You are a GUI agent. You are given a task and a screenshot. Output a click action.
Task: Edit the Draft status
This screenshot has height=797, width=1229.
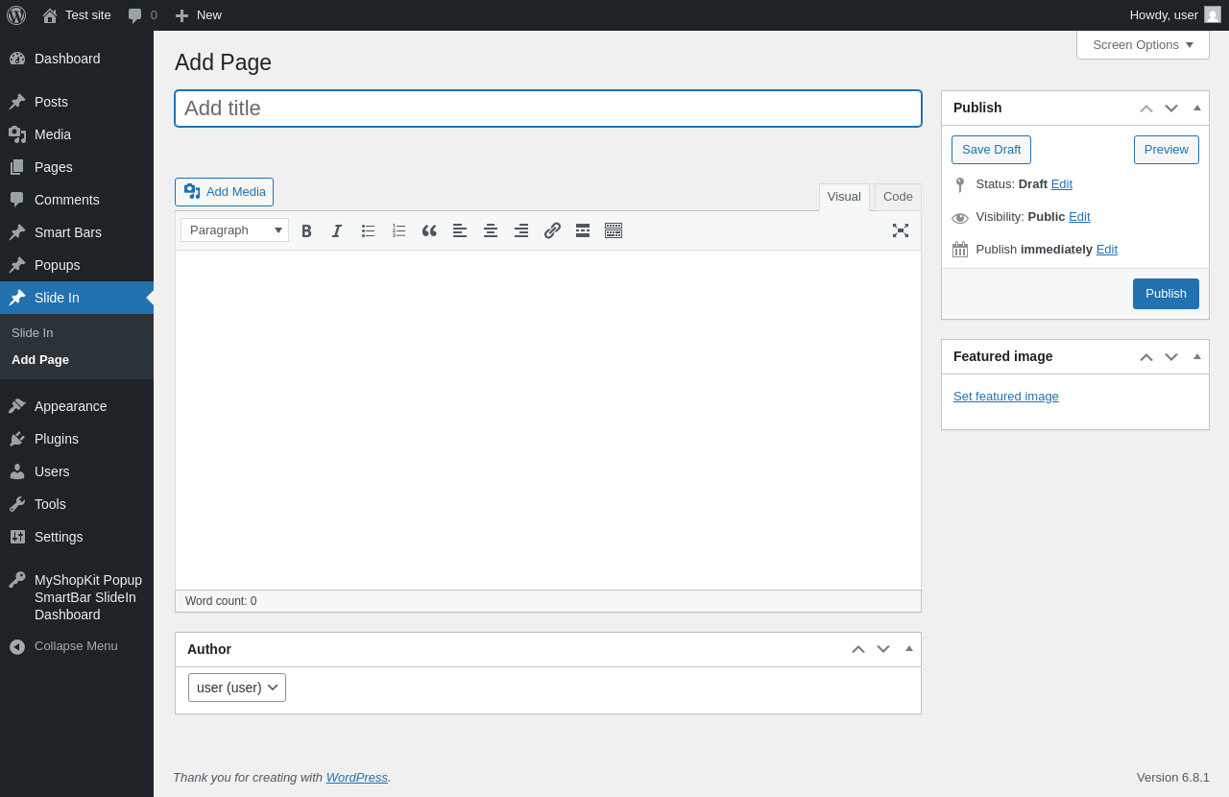pyautogui.click(x=1061, y=184)
